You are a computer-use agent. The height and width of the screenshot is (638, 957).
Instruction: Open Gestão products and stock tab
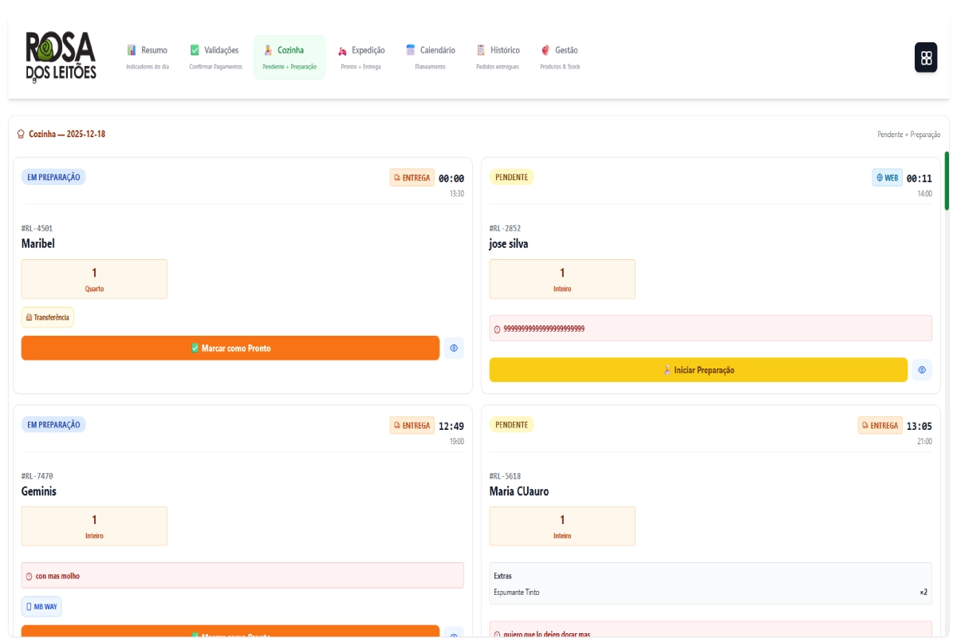pos(560,57)
